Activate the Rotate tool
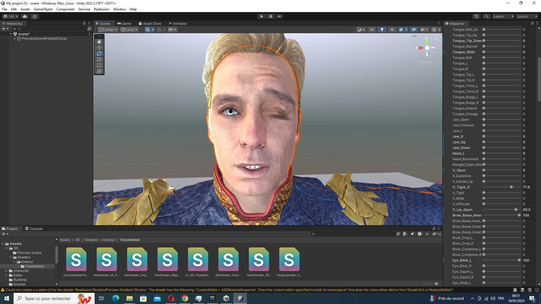Image resolution: width=541 pixels, height=304 pixels. tap(99, 53)
